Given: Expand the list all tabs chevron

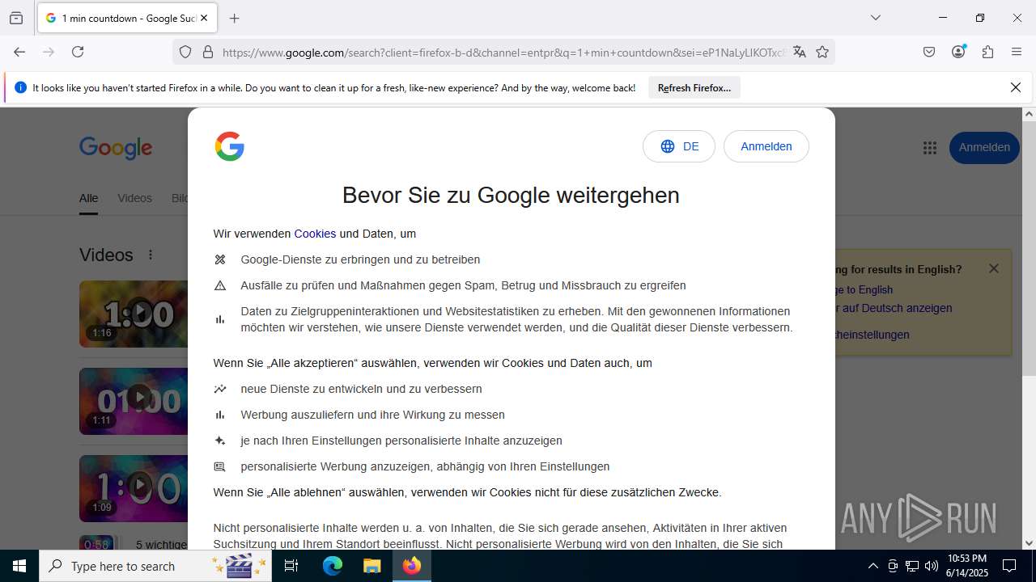Looking at the screenshot, I should pos(875,18).
